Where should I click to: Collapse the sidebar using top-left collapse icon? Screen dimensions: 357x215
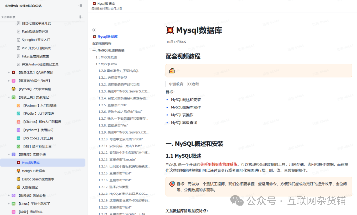point(80,6)
